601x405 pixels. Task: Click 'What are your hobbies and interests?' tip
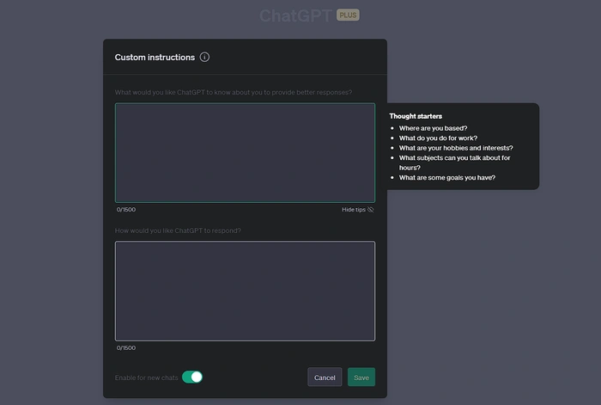pos(455,148)
